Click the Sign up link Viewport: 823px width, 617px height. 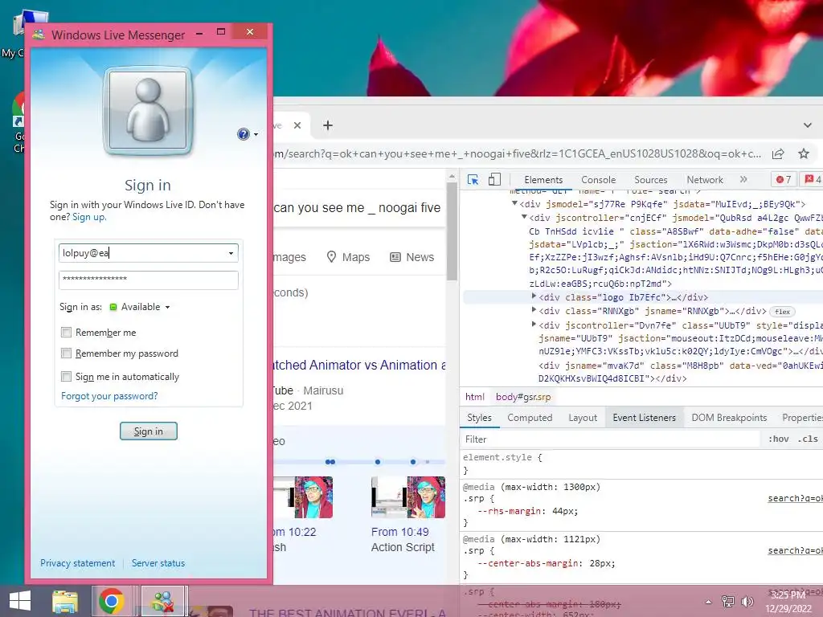[88, 217]
